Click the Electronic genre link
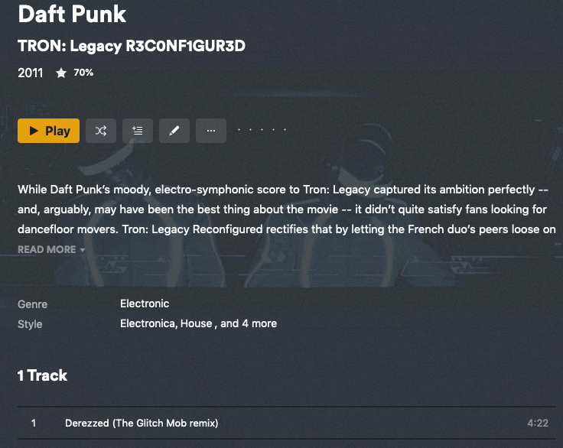Image resolution: width=563 pixels, height=448 pixels. (x=145, y=304)
